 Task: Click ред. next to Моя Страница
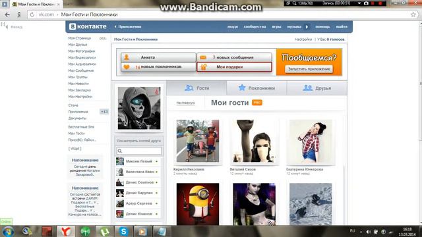[103, 38]
